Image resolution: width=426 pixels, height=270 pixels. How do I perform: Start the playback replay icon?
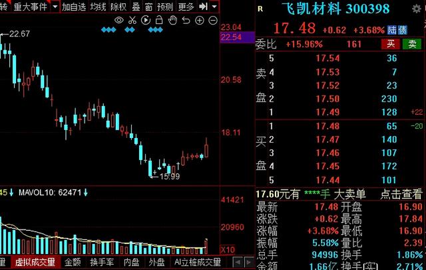click(146, 20)
